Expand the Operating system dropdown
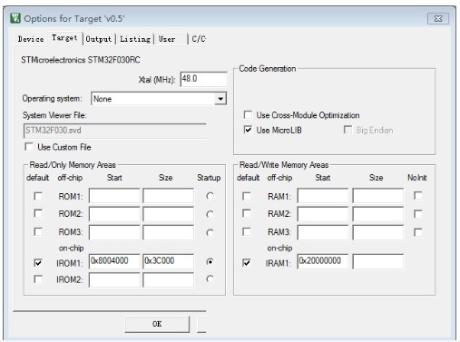The width and height of the screenshot is (460, 342). pos(220,99)
